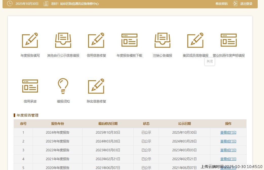Screen dimensions: 264x170
Task: View or print the 2024年度报告
Action: pyautogui.click(x=228, y=132)
